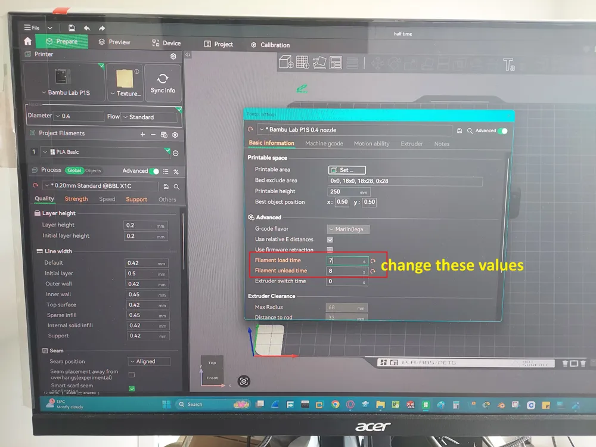Uncheck Smart scarf seam application

pos(132,389)
